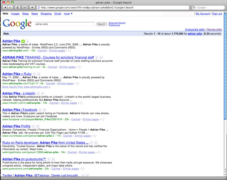Focus the Google search box containing adrian pike

(x=65, y=24)
